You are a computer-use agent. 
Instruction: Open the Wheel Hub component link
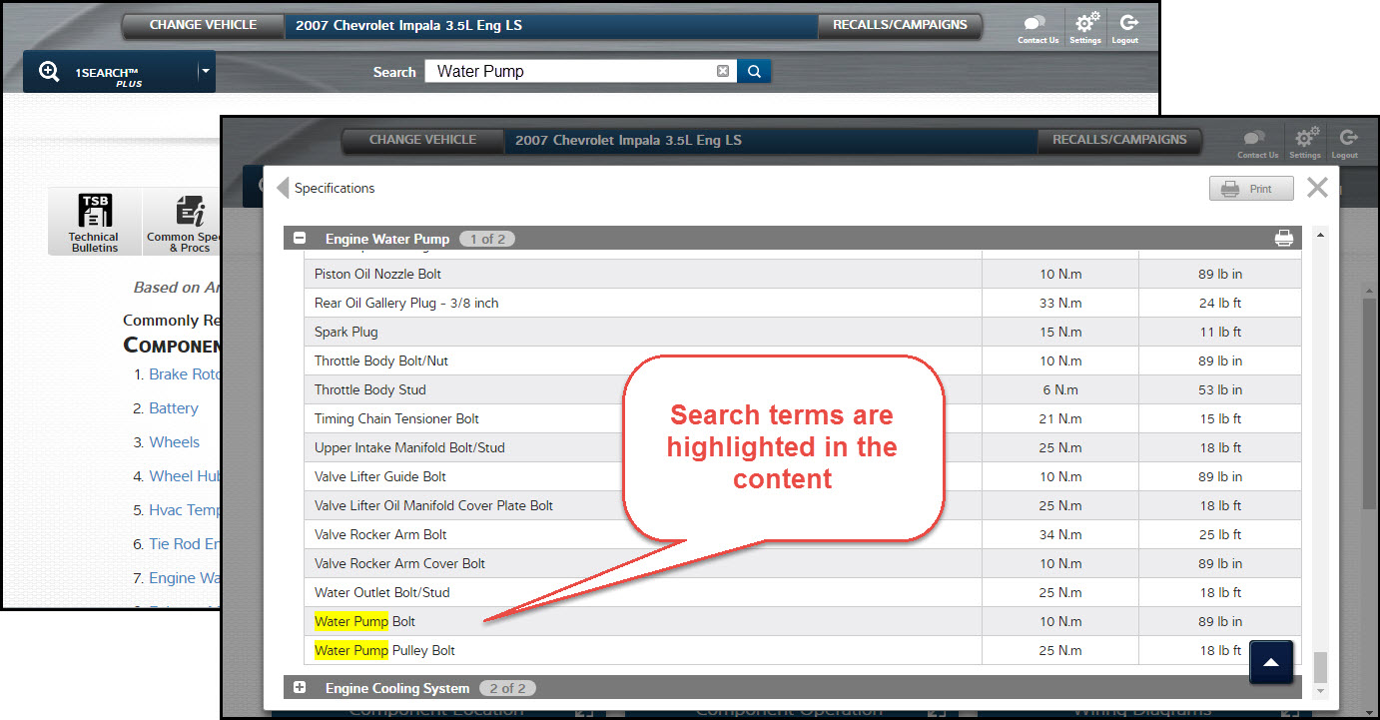[x=184, y=476]
